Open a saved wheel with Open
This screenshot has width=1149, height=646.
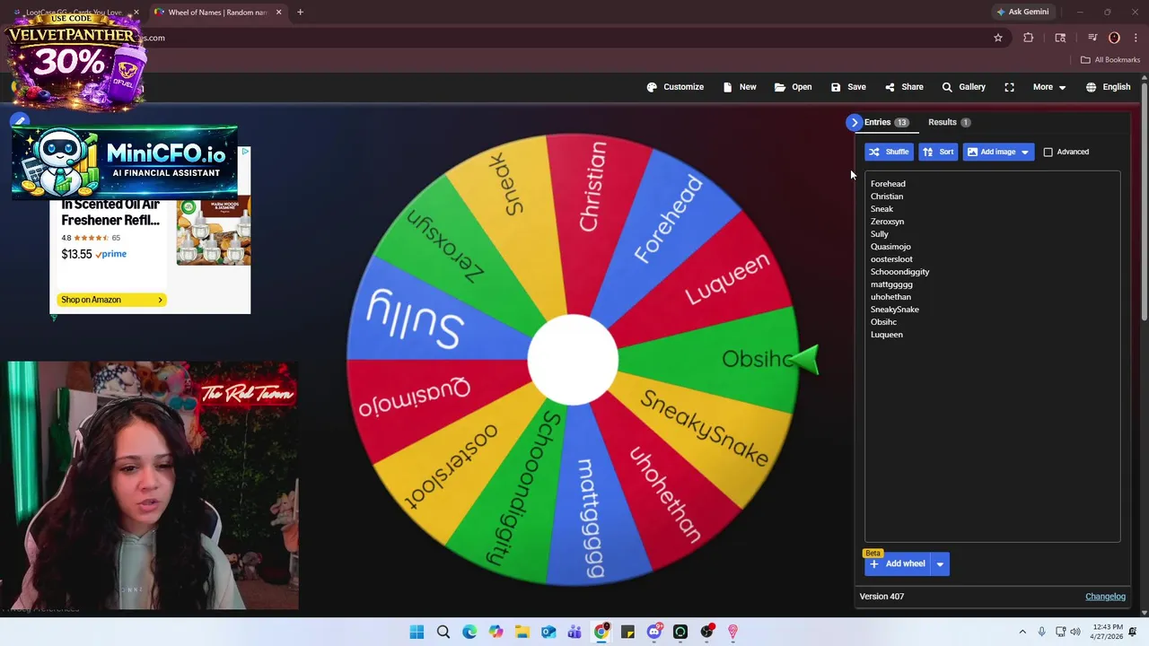tap(793, 87)
